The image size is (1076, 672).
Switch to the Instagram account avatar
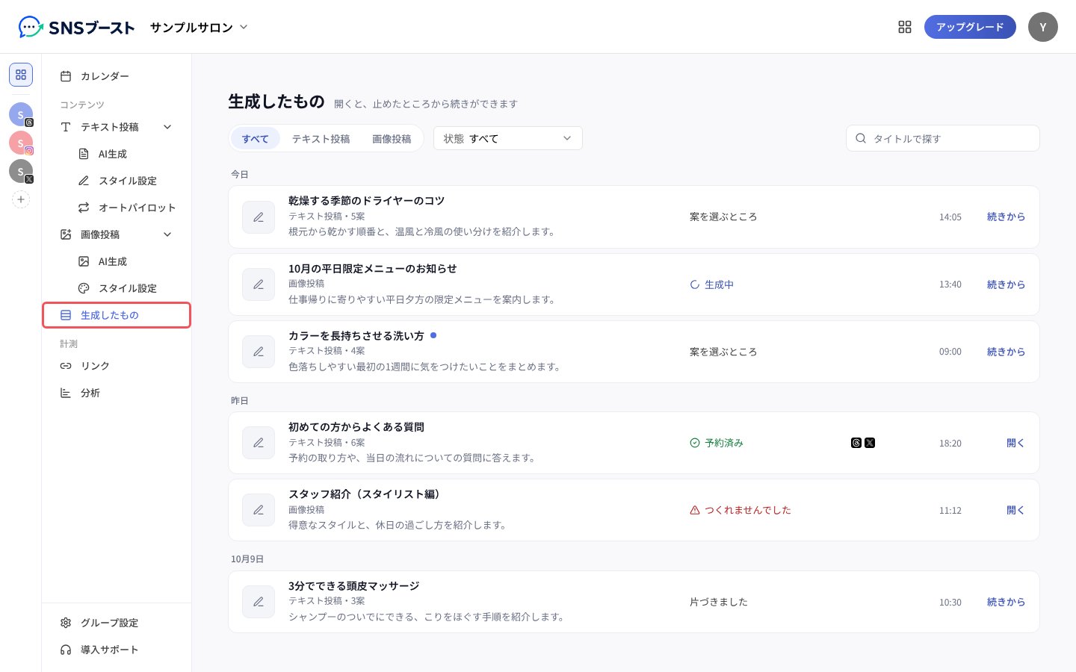point(21,143)
